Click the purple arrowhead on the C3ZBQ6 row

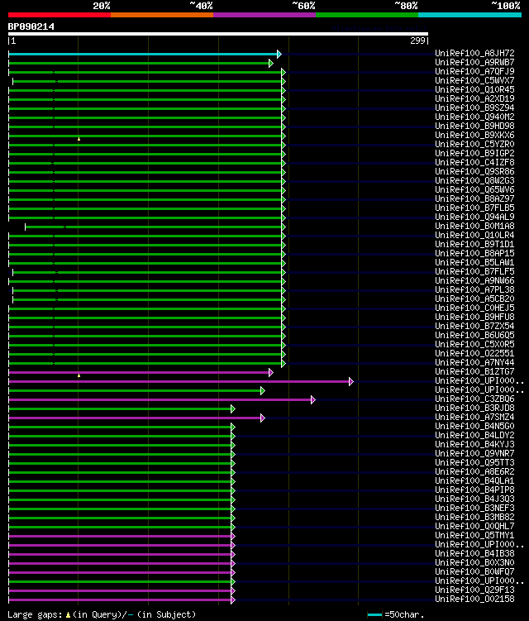[313, 399]
